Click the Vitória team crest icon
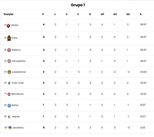Screen dimensions: 154x137 [8, 26]
